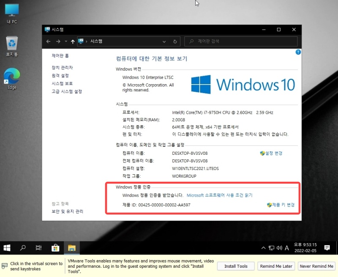The image size is (338, 277).
Task: Click the 제어판 검색 search field
Action: pyautogui.click(x=241, y=41)
